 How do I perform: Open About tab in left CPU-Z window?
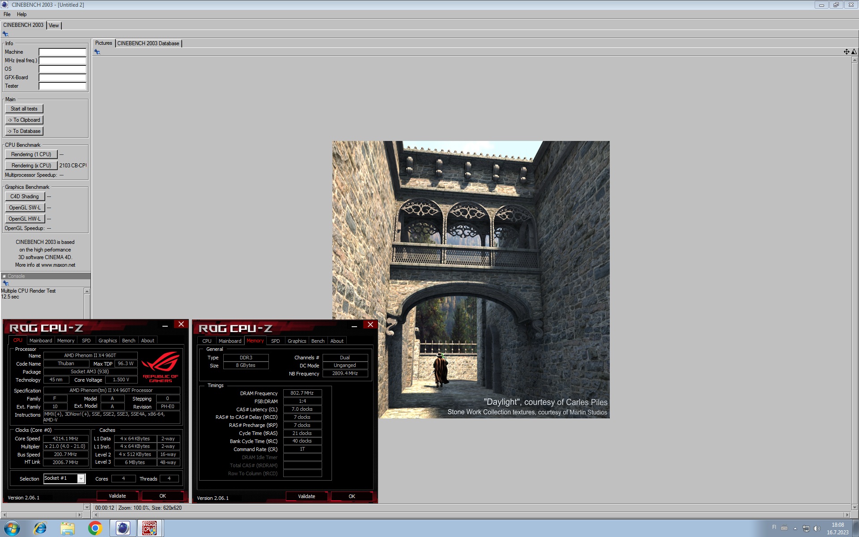tap(148, 341)
